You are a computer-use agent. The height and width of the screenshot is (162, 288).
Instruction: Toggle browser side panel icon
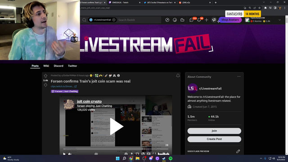click(275, 8)
